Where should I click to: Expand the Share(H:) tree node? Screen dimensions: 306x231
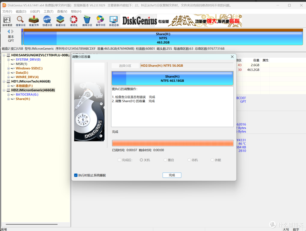pyautogui.click(x=8, y=99)
